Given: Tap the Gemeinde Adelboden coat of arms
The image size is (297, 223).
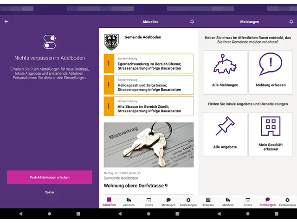Looking at the screenshot, I should pos(111,42).
